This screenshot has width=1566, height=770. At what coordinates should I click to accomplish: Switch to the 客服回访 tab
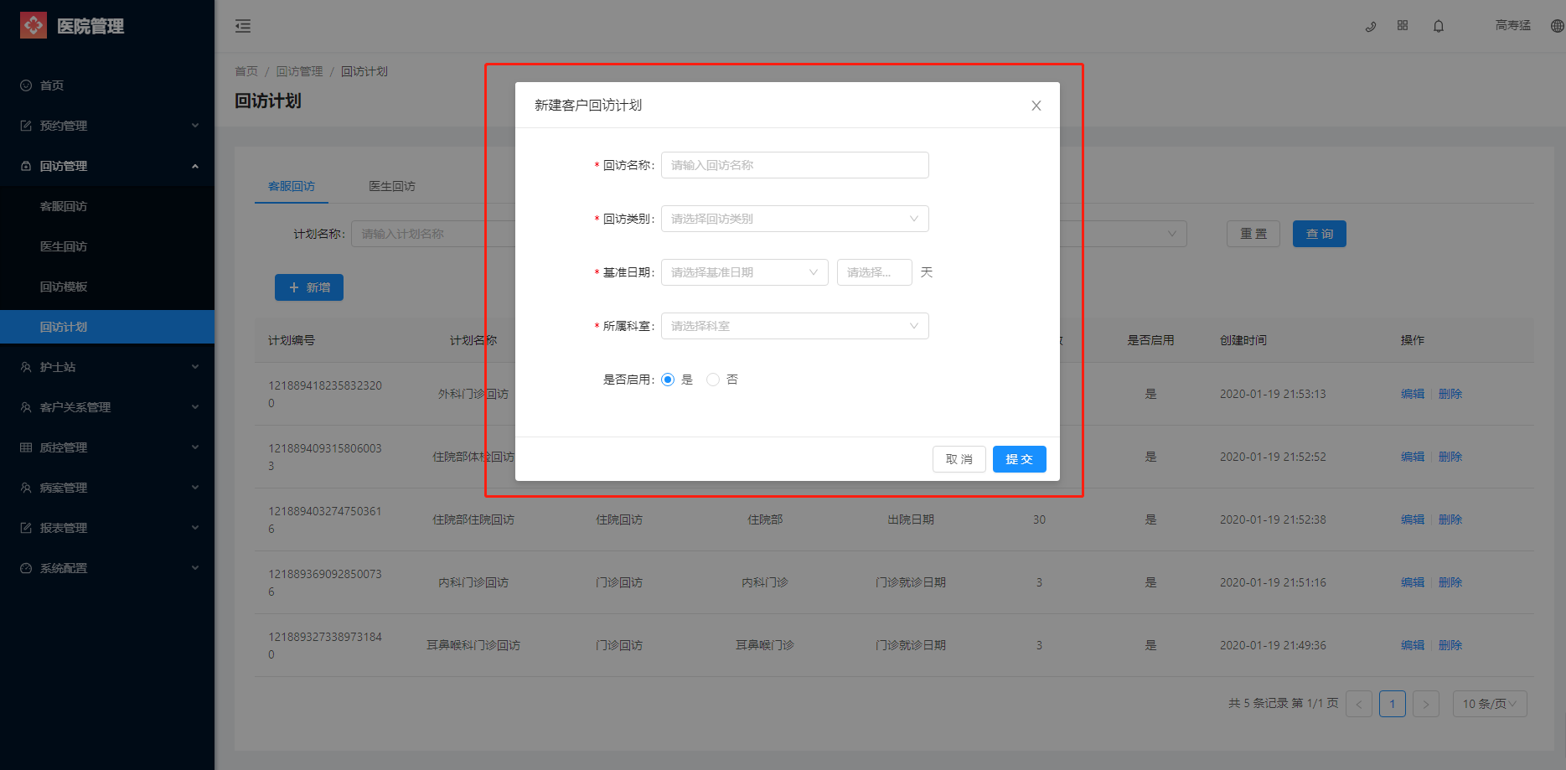[x=292, y=186]
